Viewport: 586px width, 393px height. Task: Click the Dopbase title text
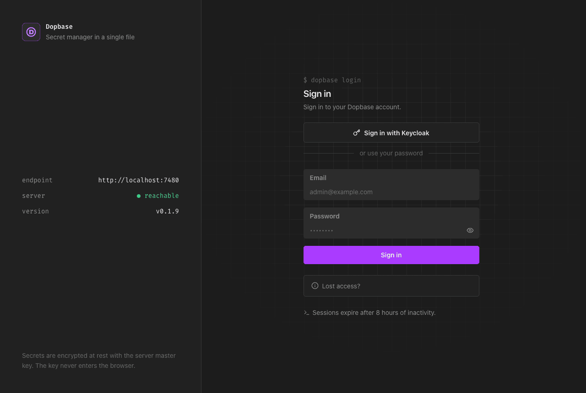(x=59, y=27)
